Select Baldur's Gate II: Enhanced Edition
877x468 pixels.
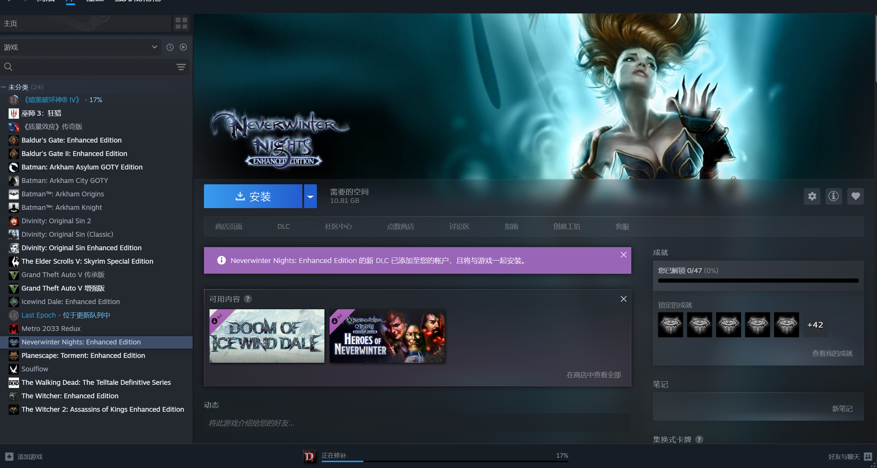click(x=96, y=154)
